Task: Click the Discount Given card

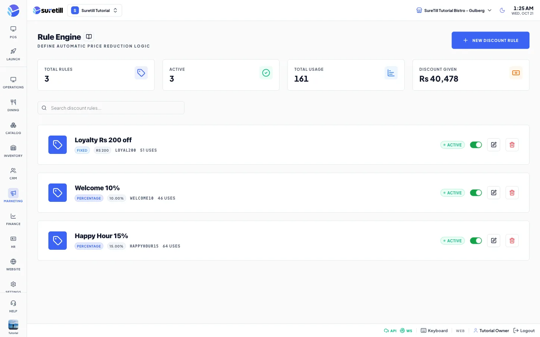Action: (x=471, y=75)
